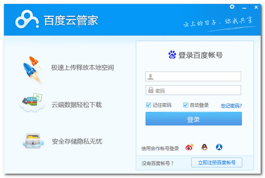Focus the 密码 password input field
This screenshot has width=265, height=178.
point(193,90)
